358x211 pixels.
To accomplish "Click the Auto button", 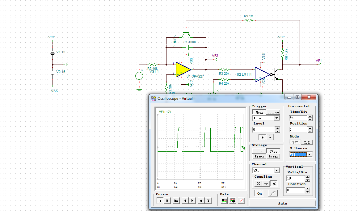I will tap(282, 203).
